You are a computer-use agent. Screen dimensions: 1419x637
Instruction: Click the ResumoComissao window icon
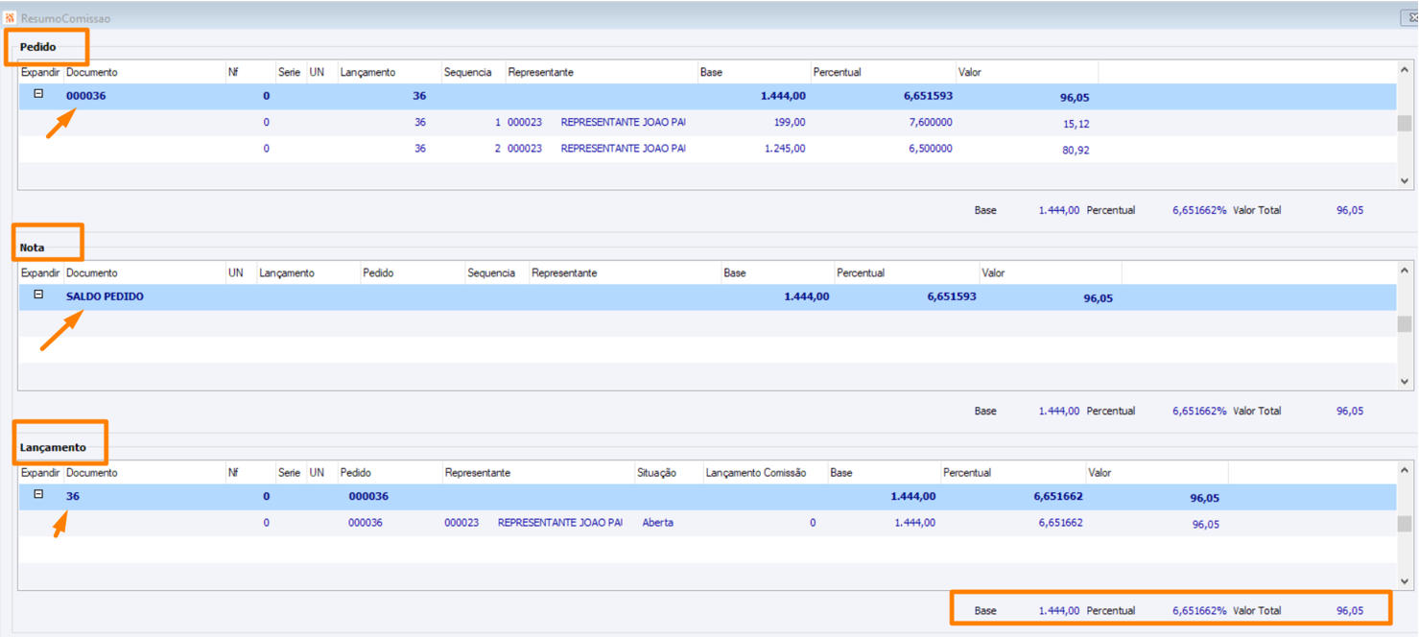10,18
